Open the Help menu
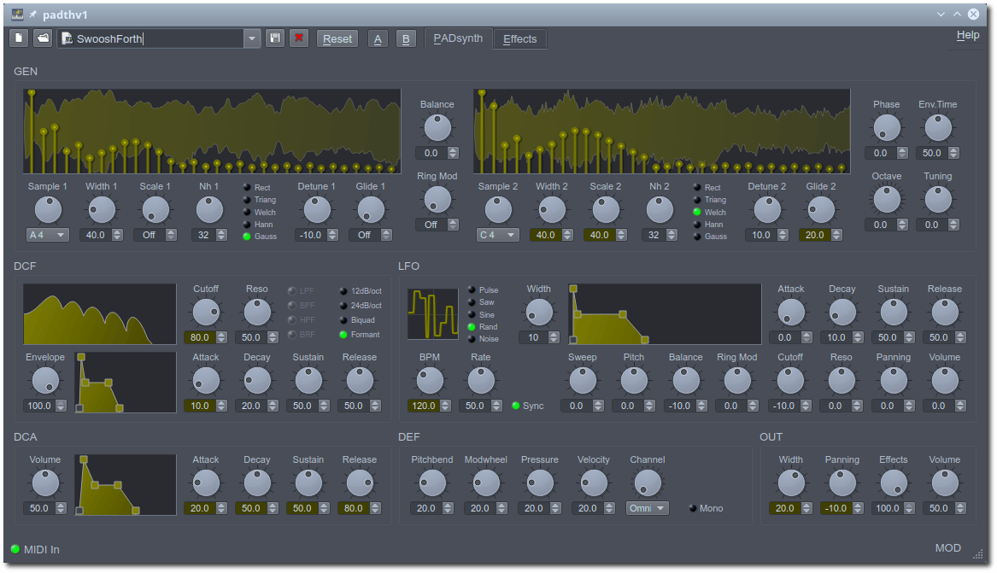997x573 pixels. (x=967, y=36)
